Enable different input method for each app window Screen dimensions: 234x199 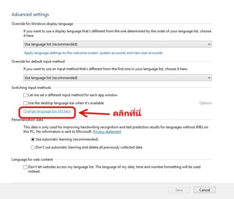[25, 95]
